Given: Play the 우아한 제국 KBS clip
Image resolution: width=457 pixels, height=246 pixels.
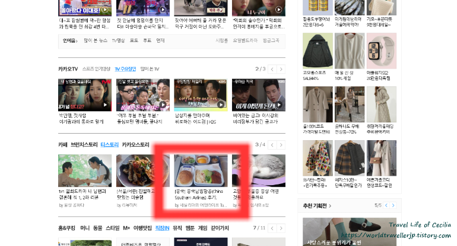Looking at the screenshot, I should 259,95.
